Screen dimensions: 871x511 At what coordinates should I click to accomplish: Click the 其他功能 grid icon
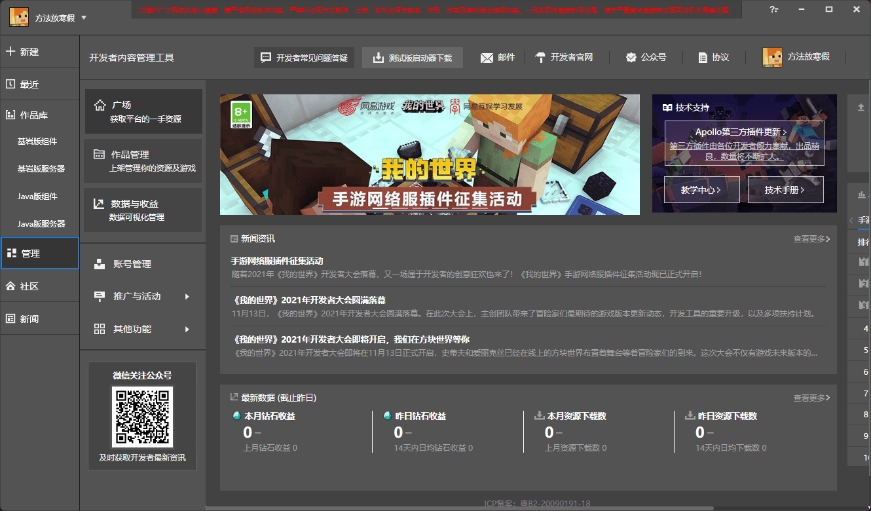(x=100, y=329)
